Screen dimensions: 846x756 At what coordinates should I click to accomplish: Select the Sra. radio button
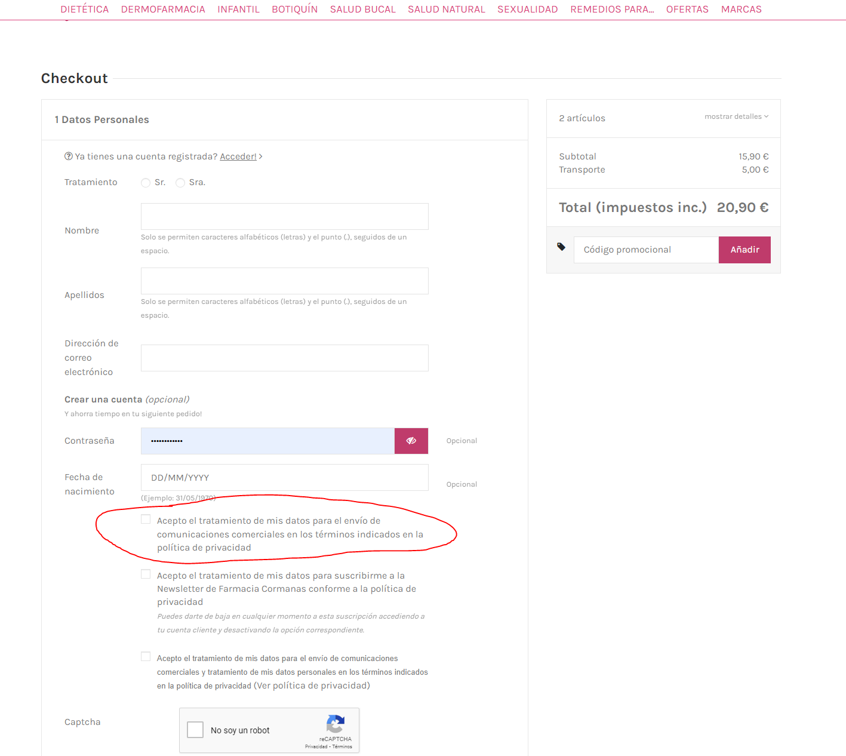180,183
